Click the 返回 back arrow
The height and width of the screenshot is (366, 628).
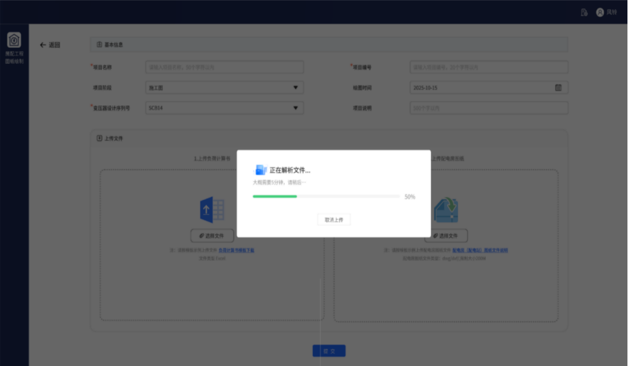point(43,45)
